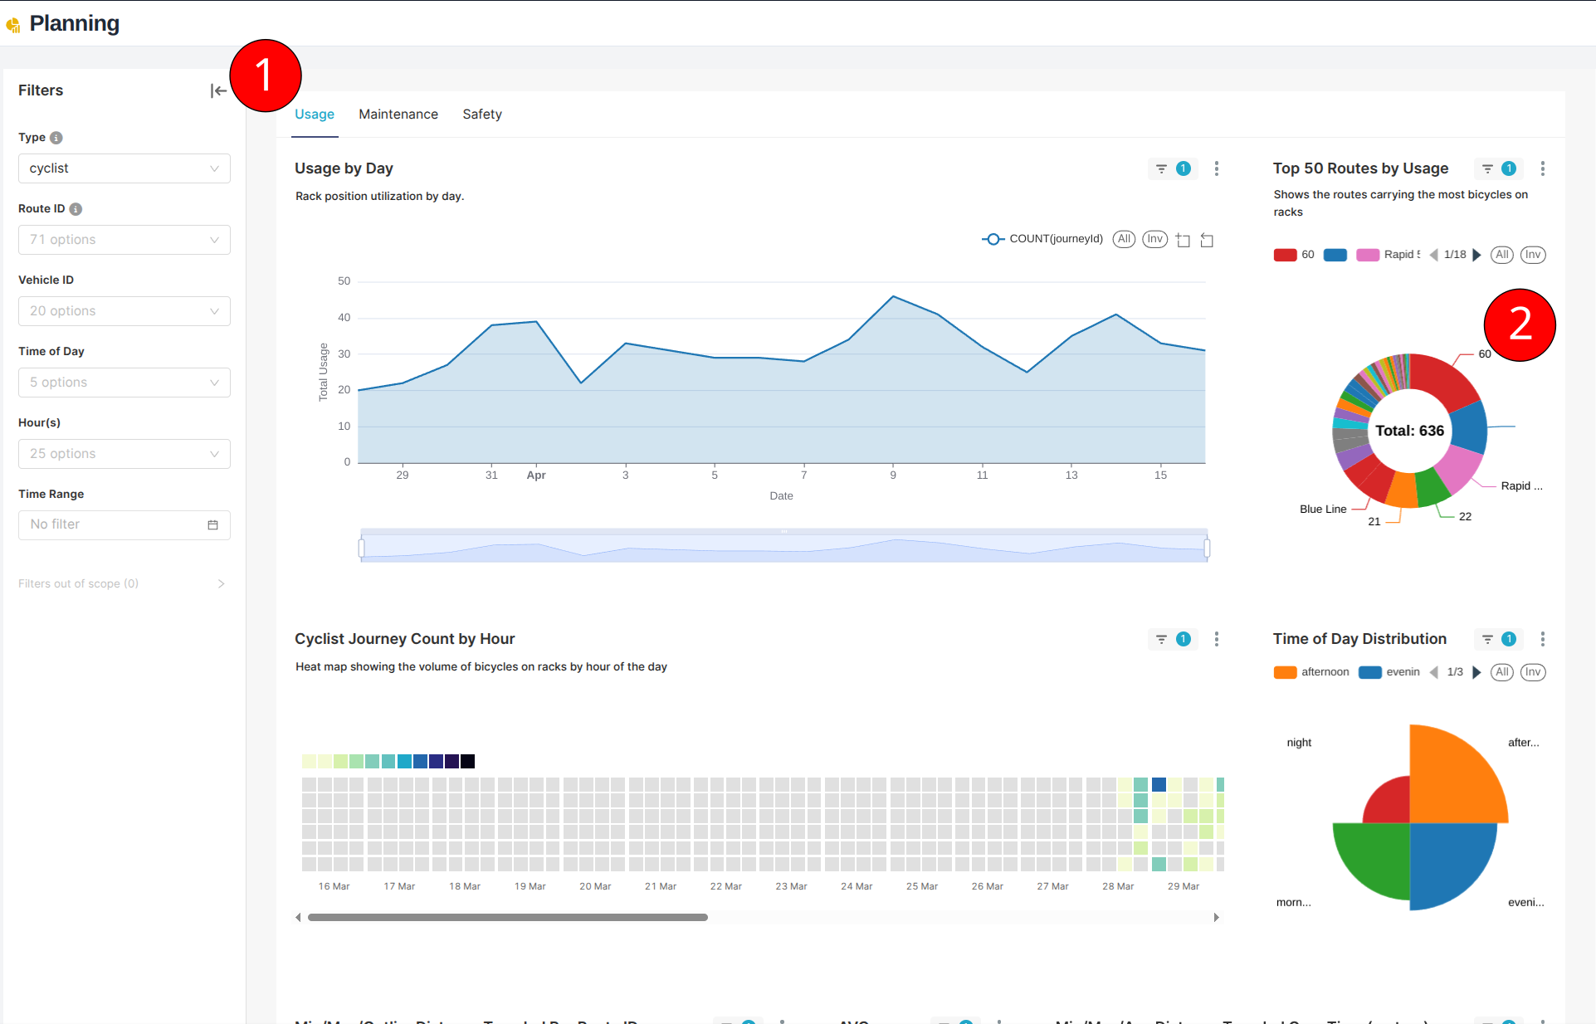Toggle the All legend button on Usage by Day
The height and width of the screenshot is (1024, 1596).
[1124, 239]
